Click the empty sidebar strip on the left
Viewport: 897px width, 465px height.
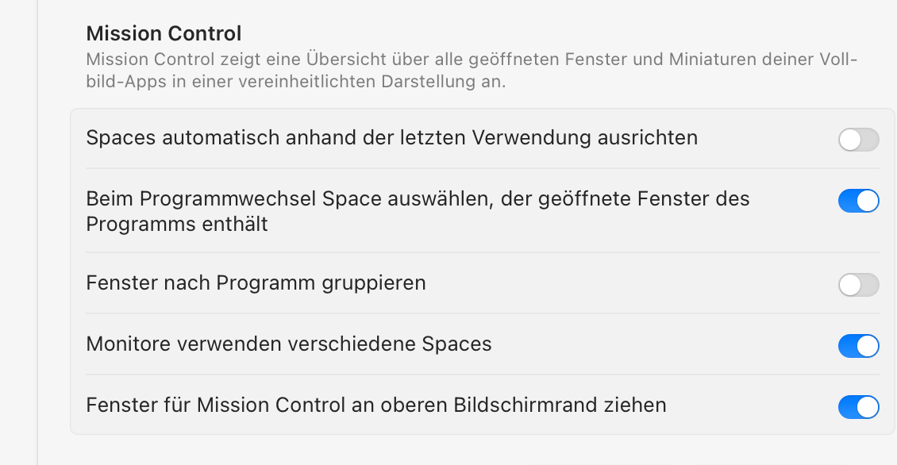point(17,238)
